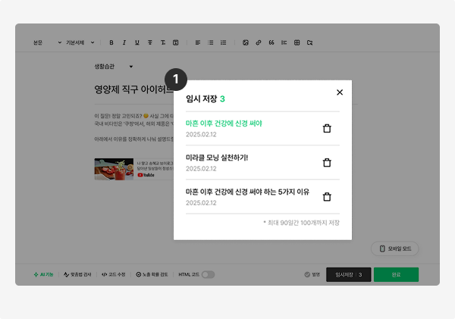
Task: Switch on 모바일 모드
Action: [x=395, y=249]
